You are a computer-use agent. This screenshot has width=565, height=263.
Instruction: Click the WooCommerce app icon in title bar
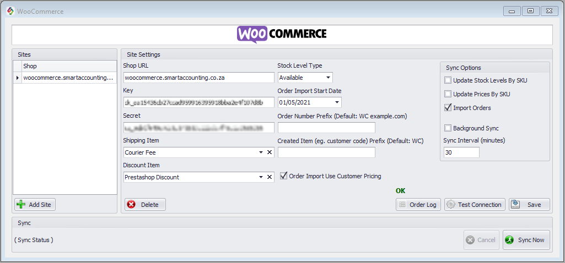[11, 11]
